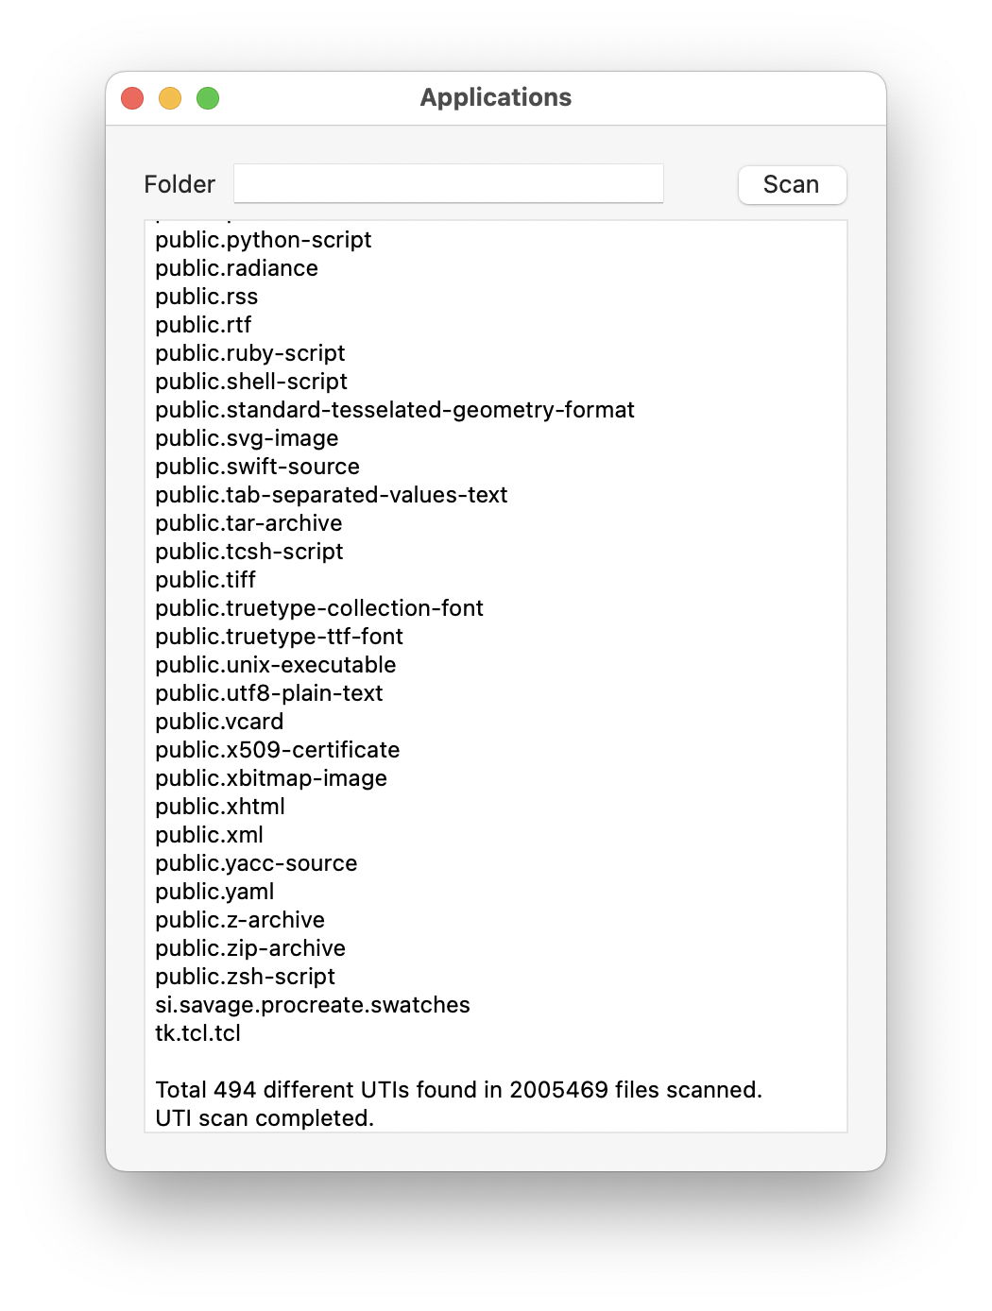Click the public.rtf list item
This screenshot has width=992, height=1311.
pyautogui.click(x=200, y=325)
